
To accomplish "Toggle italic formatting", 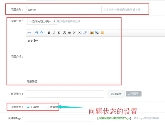I will (x=54, y=33).
